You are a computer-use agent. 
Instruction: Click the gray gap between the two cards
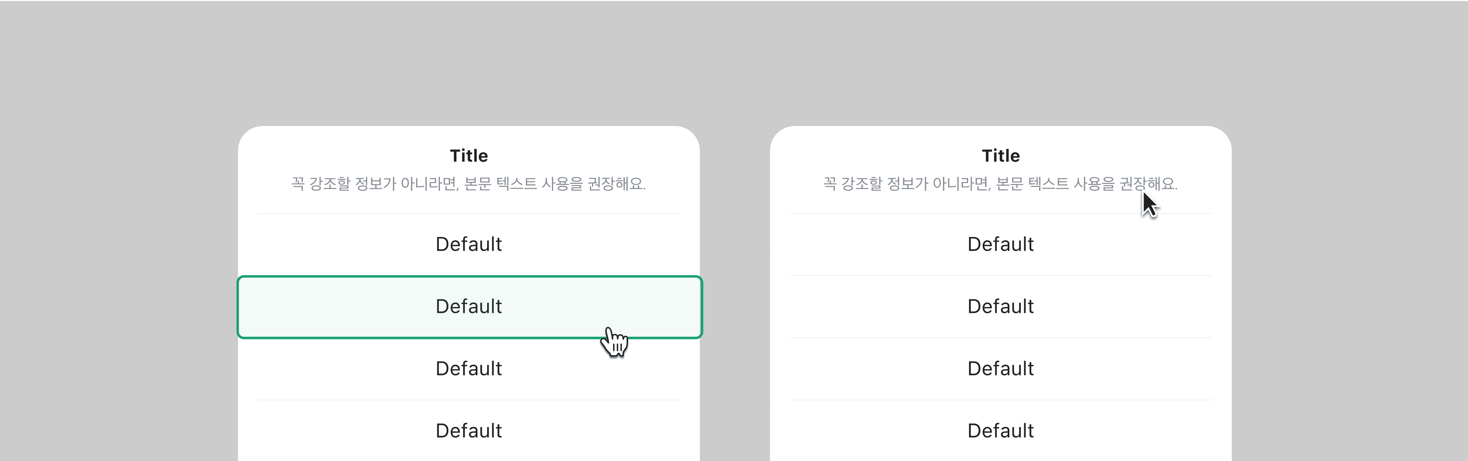(x=734, y=285)
